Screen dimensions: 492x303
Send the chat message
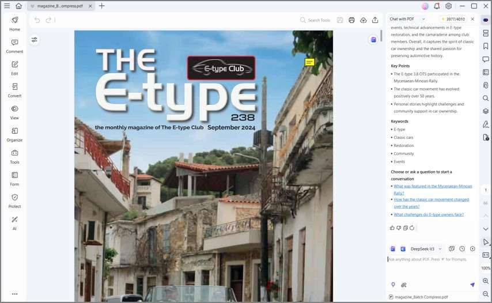[472, 285]
